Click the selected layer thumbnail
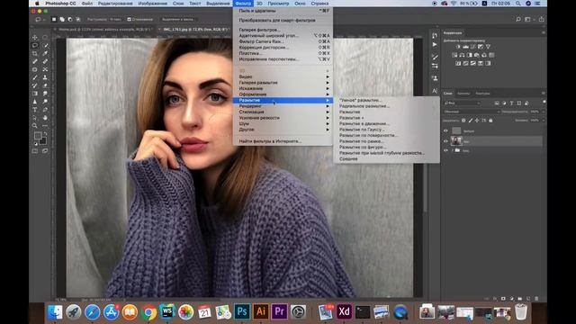 coord(456,140)
